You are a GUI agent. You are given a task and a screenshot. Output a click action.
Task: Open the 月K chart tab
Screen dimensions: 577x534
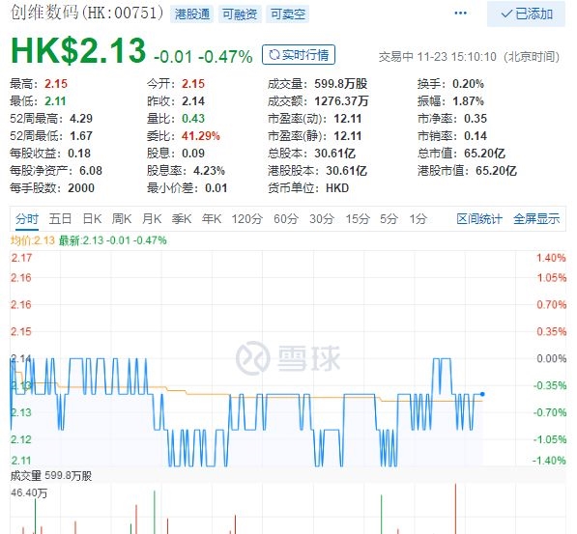coord(152,219)
